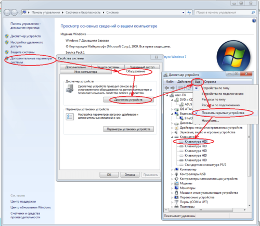Viewport: 260px width, 226px height.
Task: Click the Device Manager title bar icon
Action: (x=166, y=75)
